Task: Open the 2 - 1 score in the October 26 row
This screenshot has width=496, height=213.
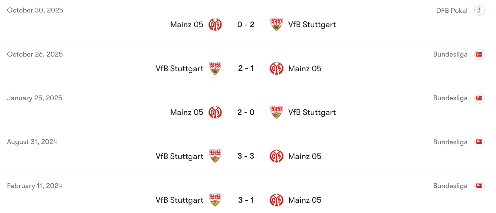Action: coord(246,68)
